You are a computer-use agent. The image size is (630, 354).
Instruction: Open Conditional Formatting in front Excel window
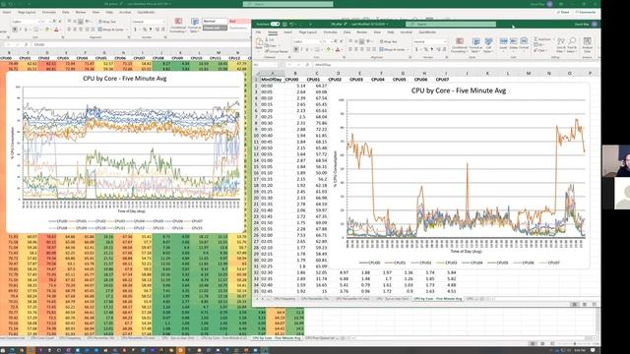pos(460,45)
